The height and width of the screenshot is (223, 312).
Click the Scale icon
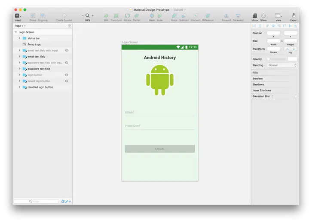click(159, 15)
